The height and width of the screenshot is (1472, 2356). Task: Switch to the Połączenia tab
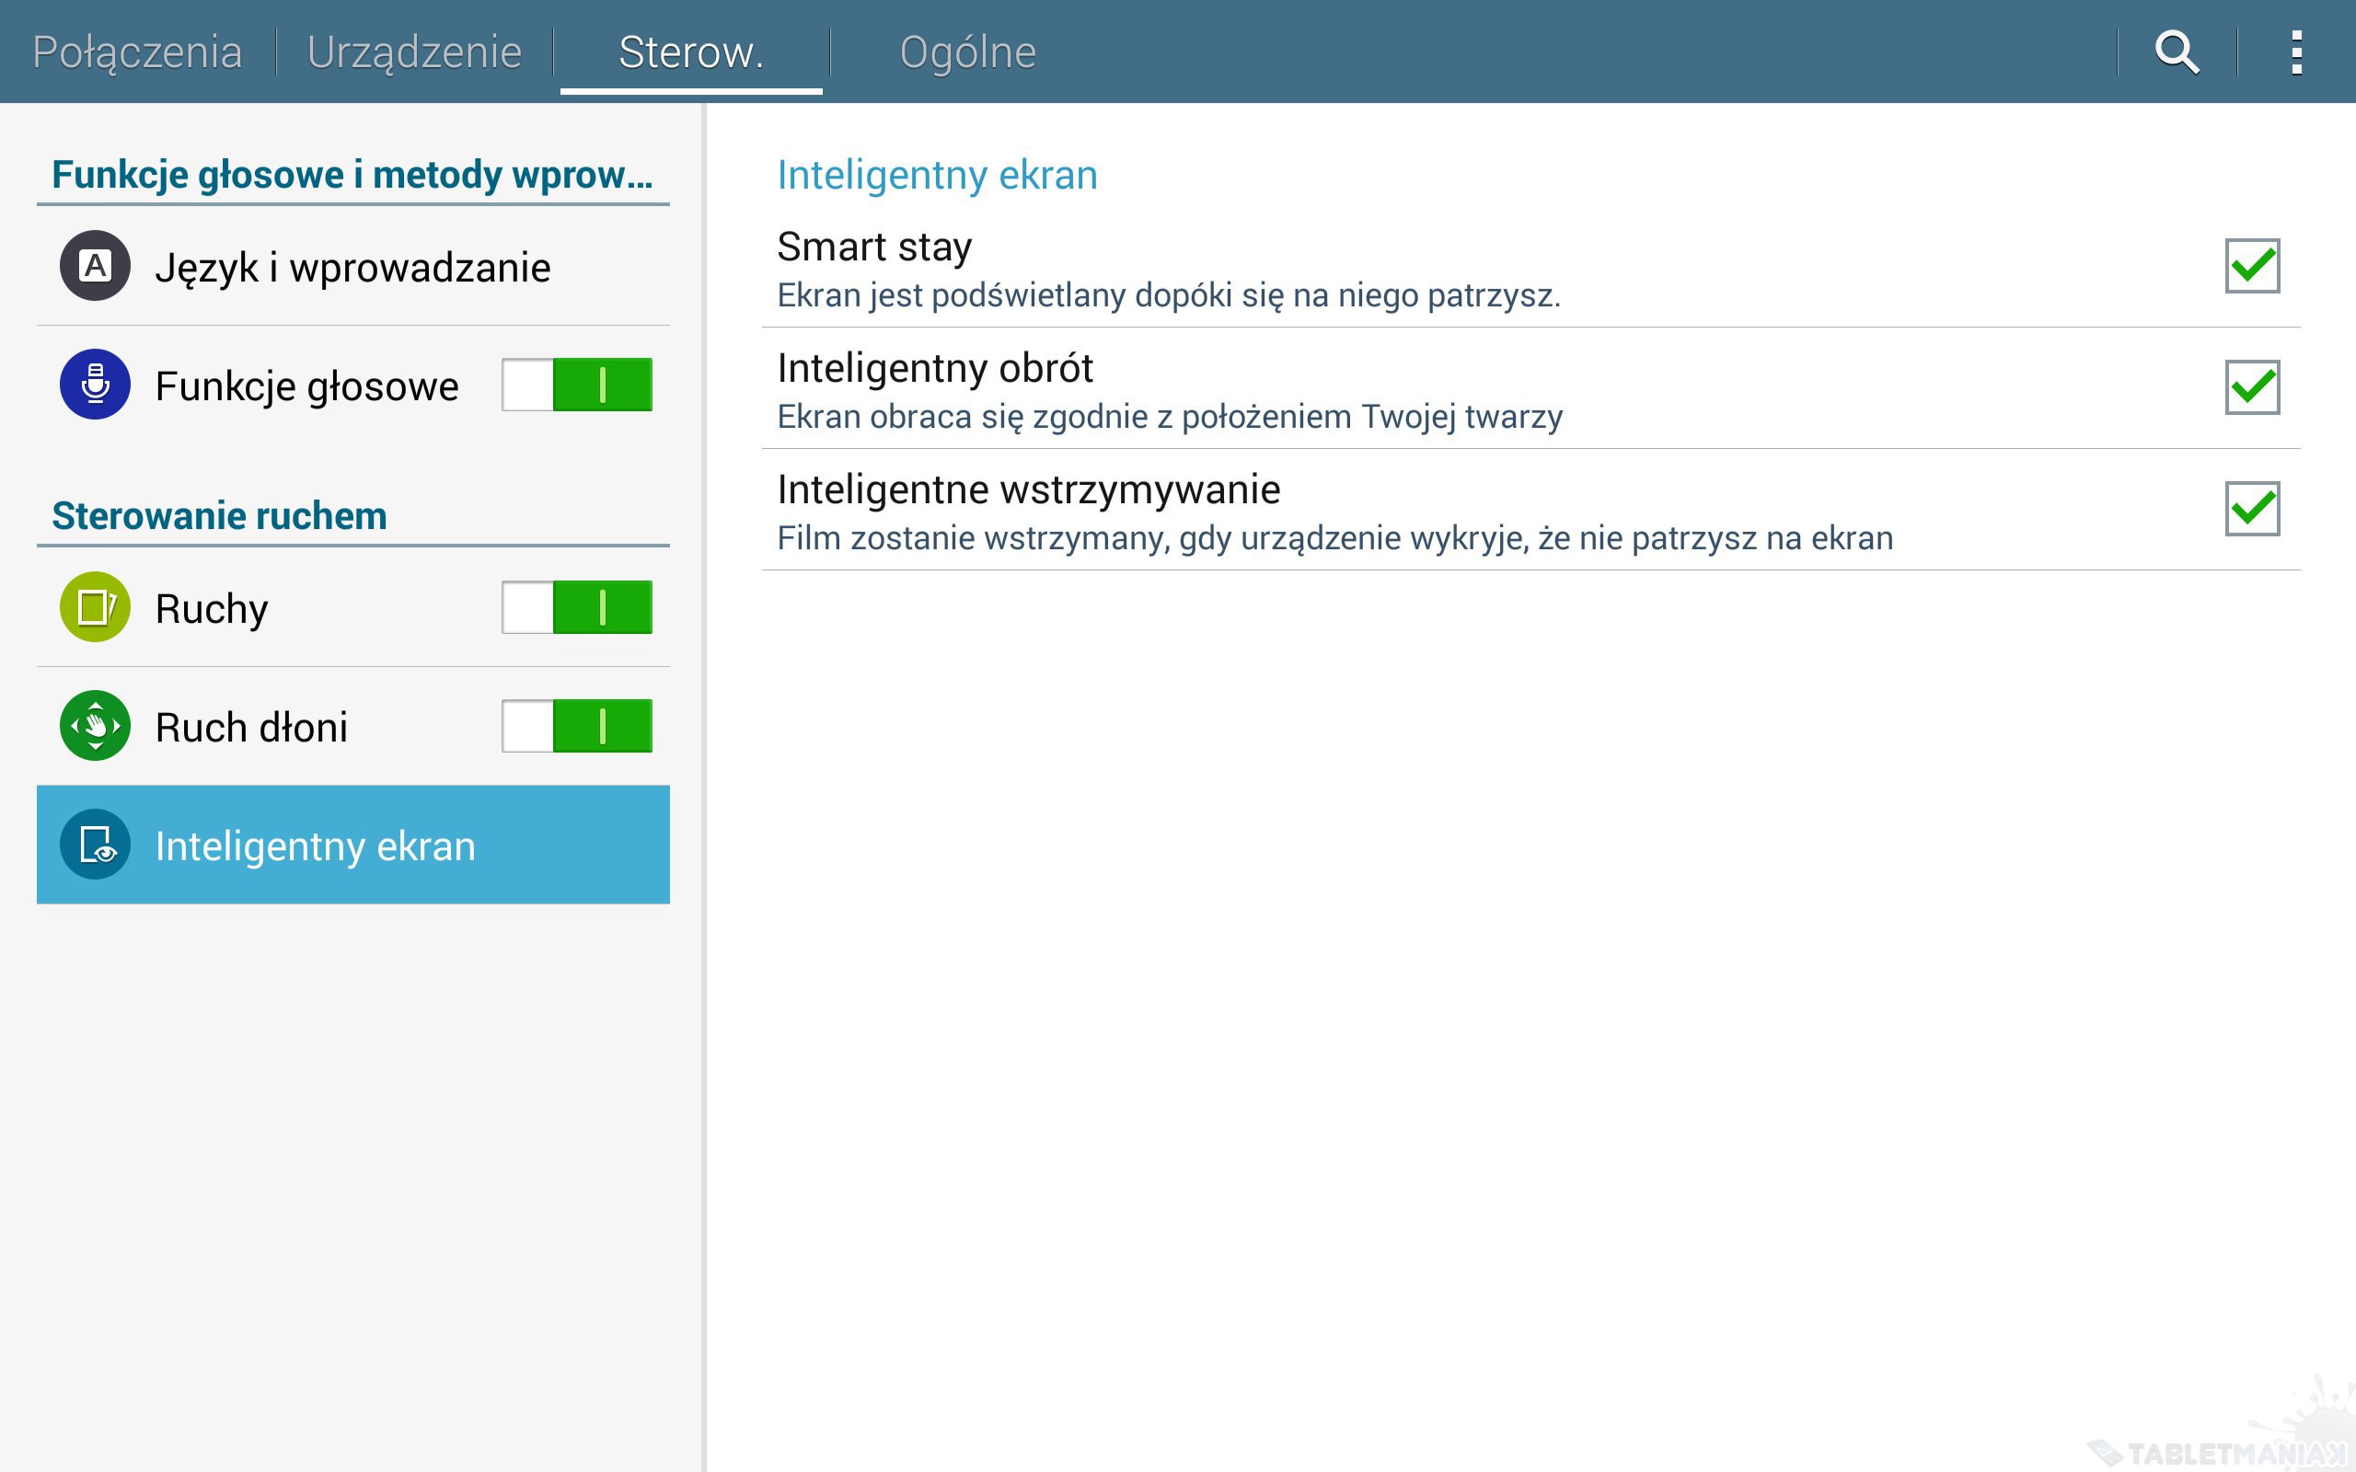click(137, 52)
